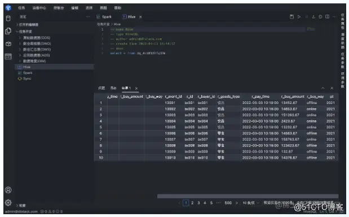Image resolution: width=349 pixels, height=217 pixels.
Task: Go to results page 2
Action: [192, 203]
